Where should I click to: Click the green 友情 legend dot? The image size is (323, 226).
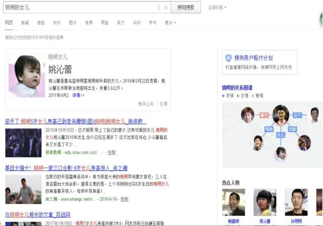click(238, 96)
